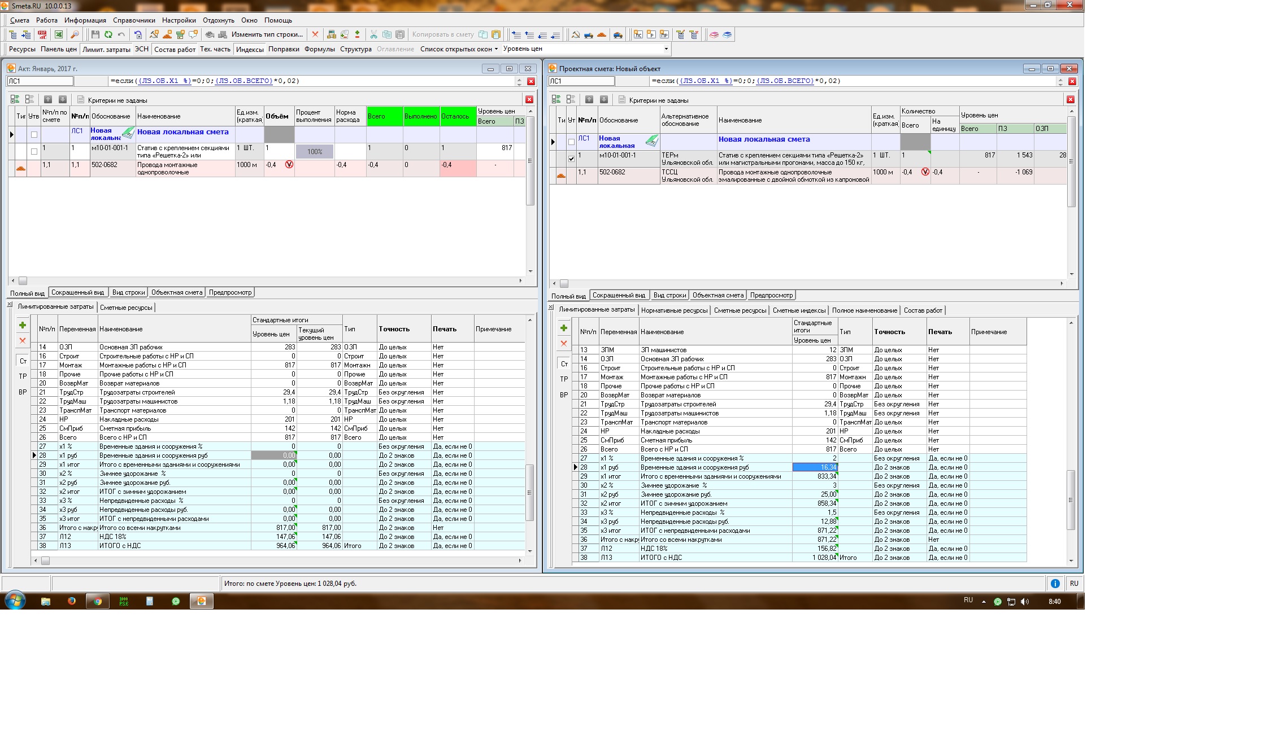Click the pink books stack toolbar icon
Viewport: 1261px width, 745px height.
point(714,34)
